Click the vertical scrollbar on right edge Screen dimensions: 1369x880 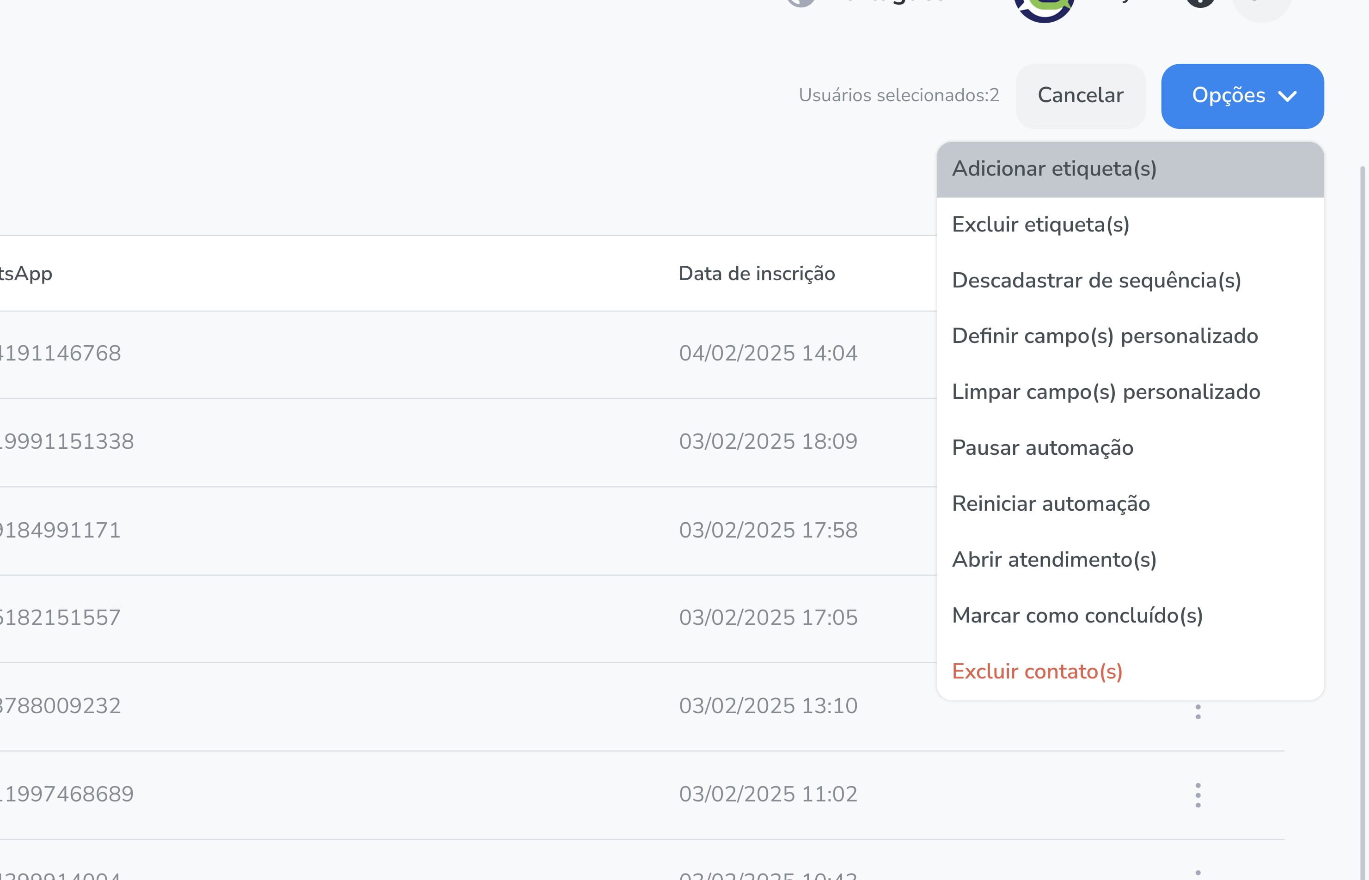click(x=1363, y=523)
